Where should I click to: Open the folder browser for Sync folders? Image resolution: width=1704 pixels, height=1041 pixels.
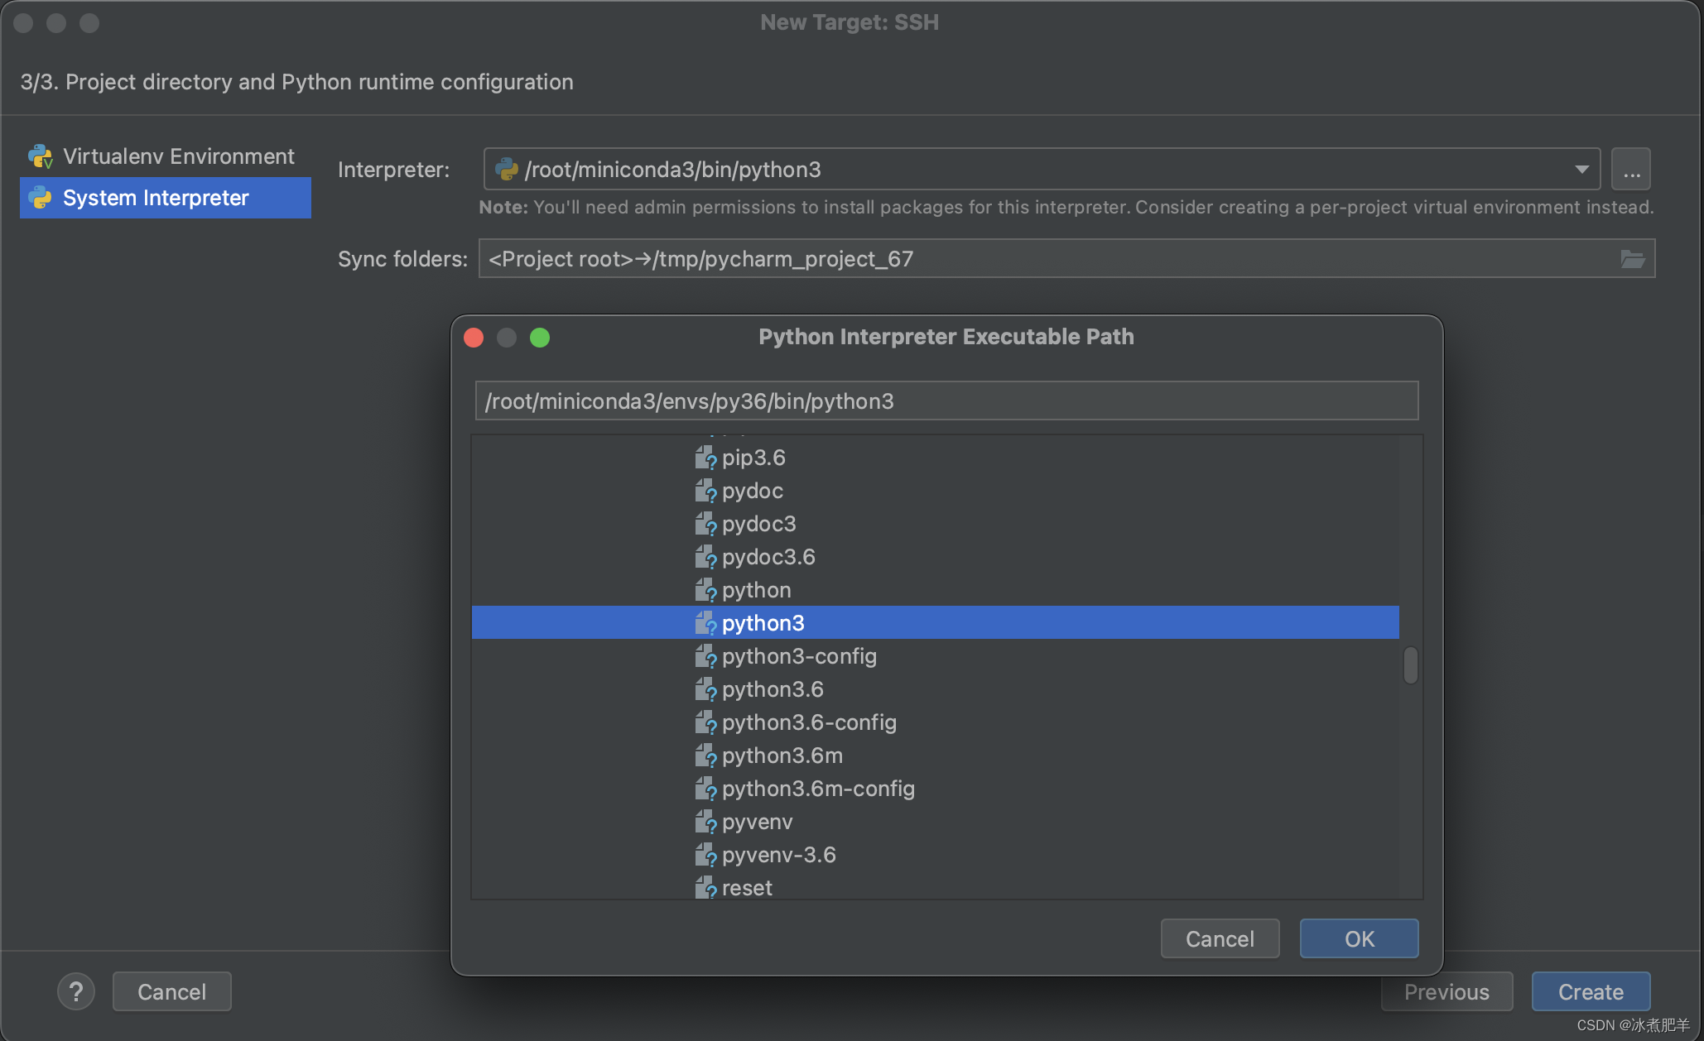[x=1632, y=258]
